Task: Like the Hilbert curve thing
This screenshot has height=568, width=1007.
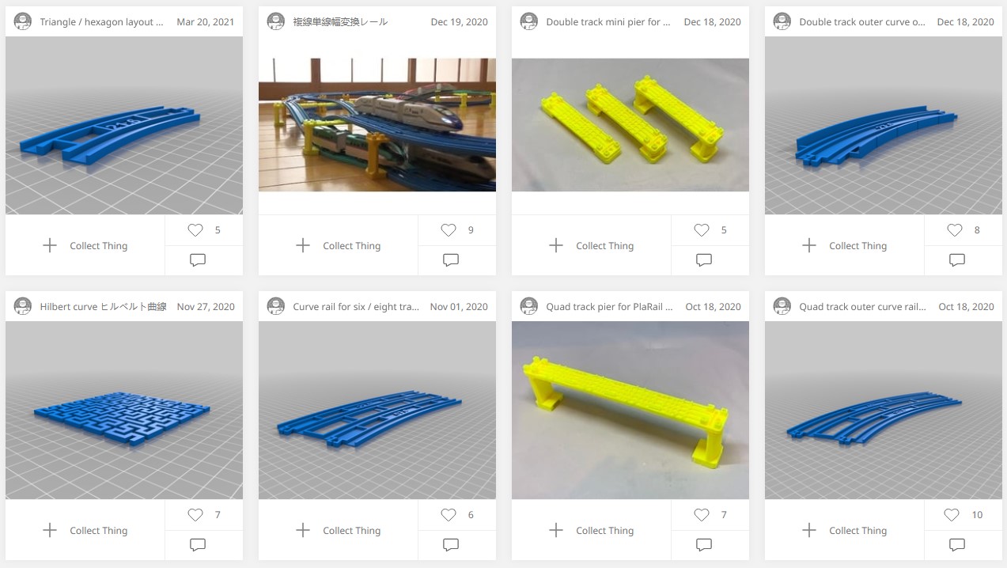Action: (195, 515)
